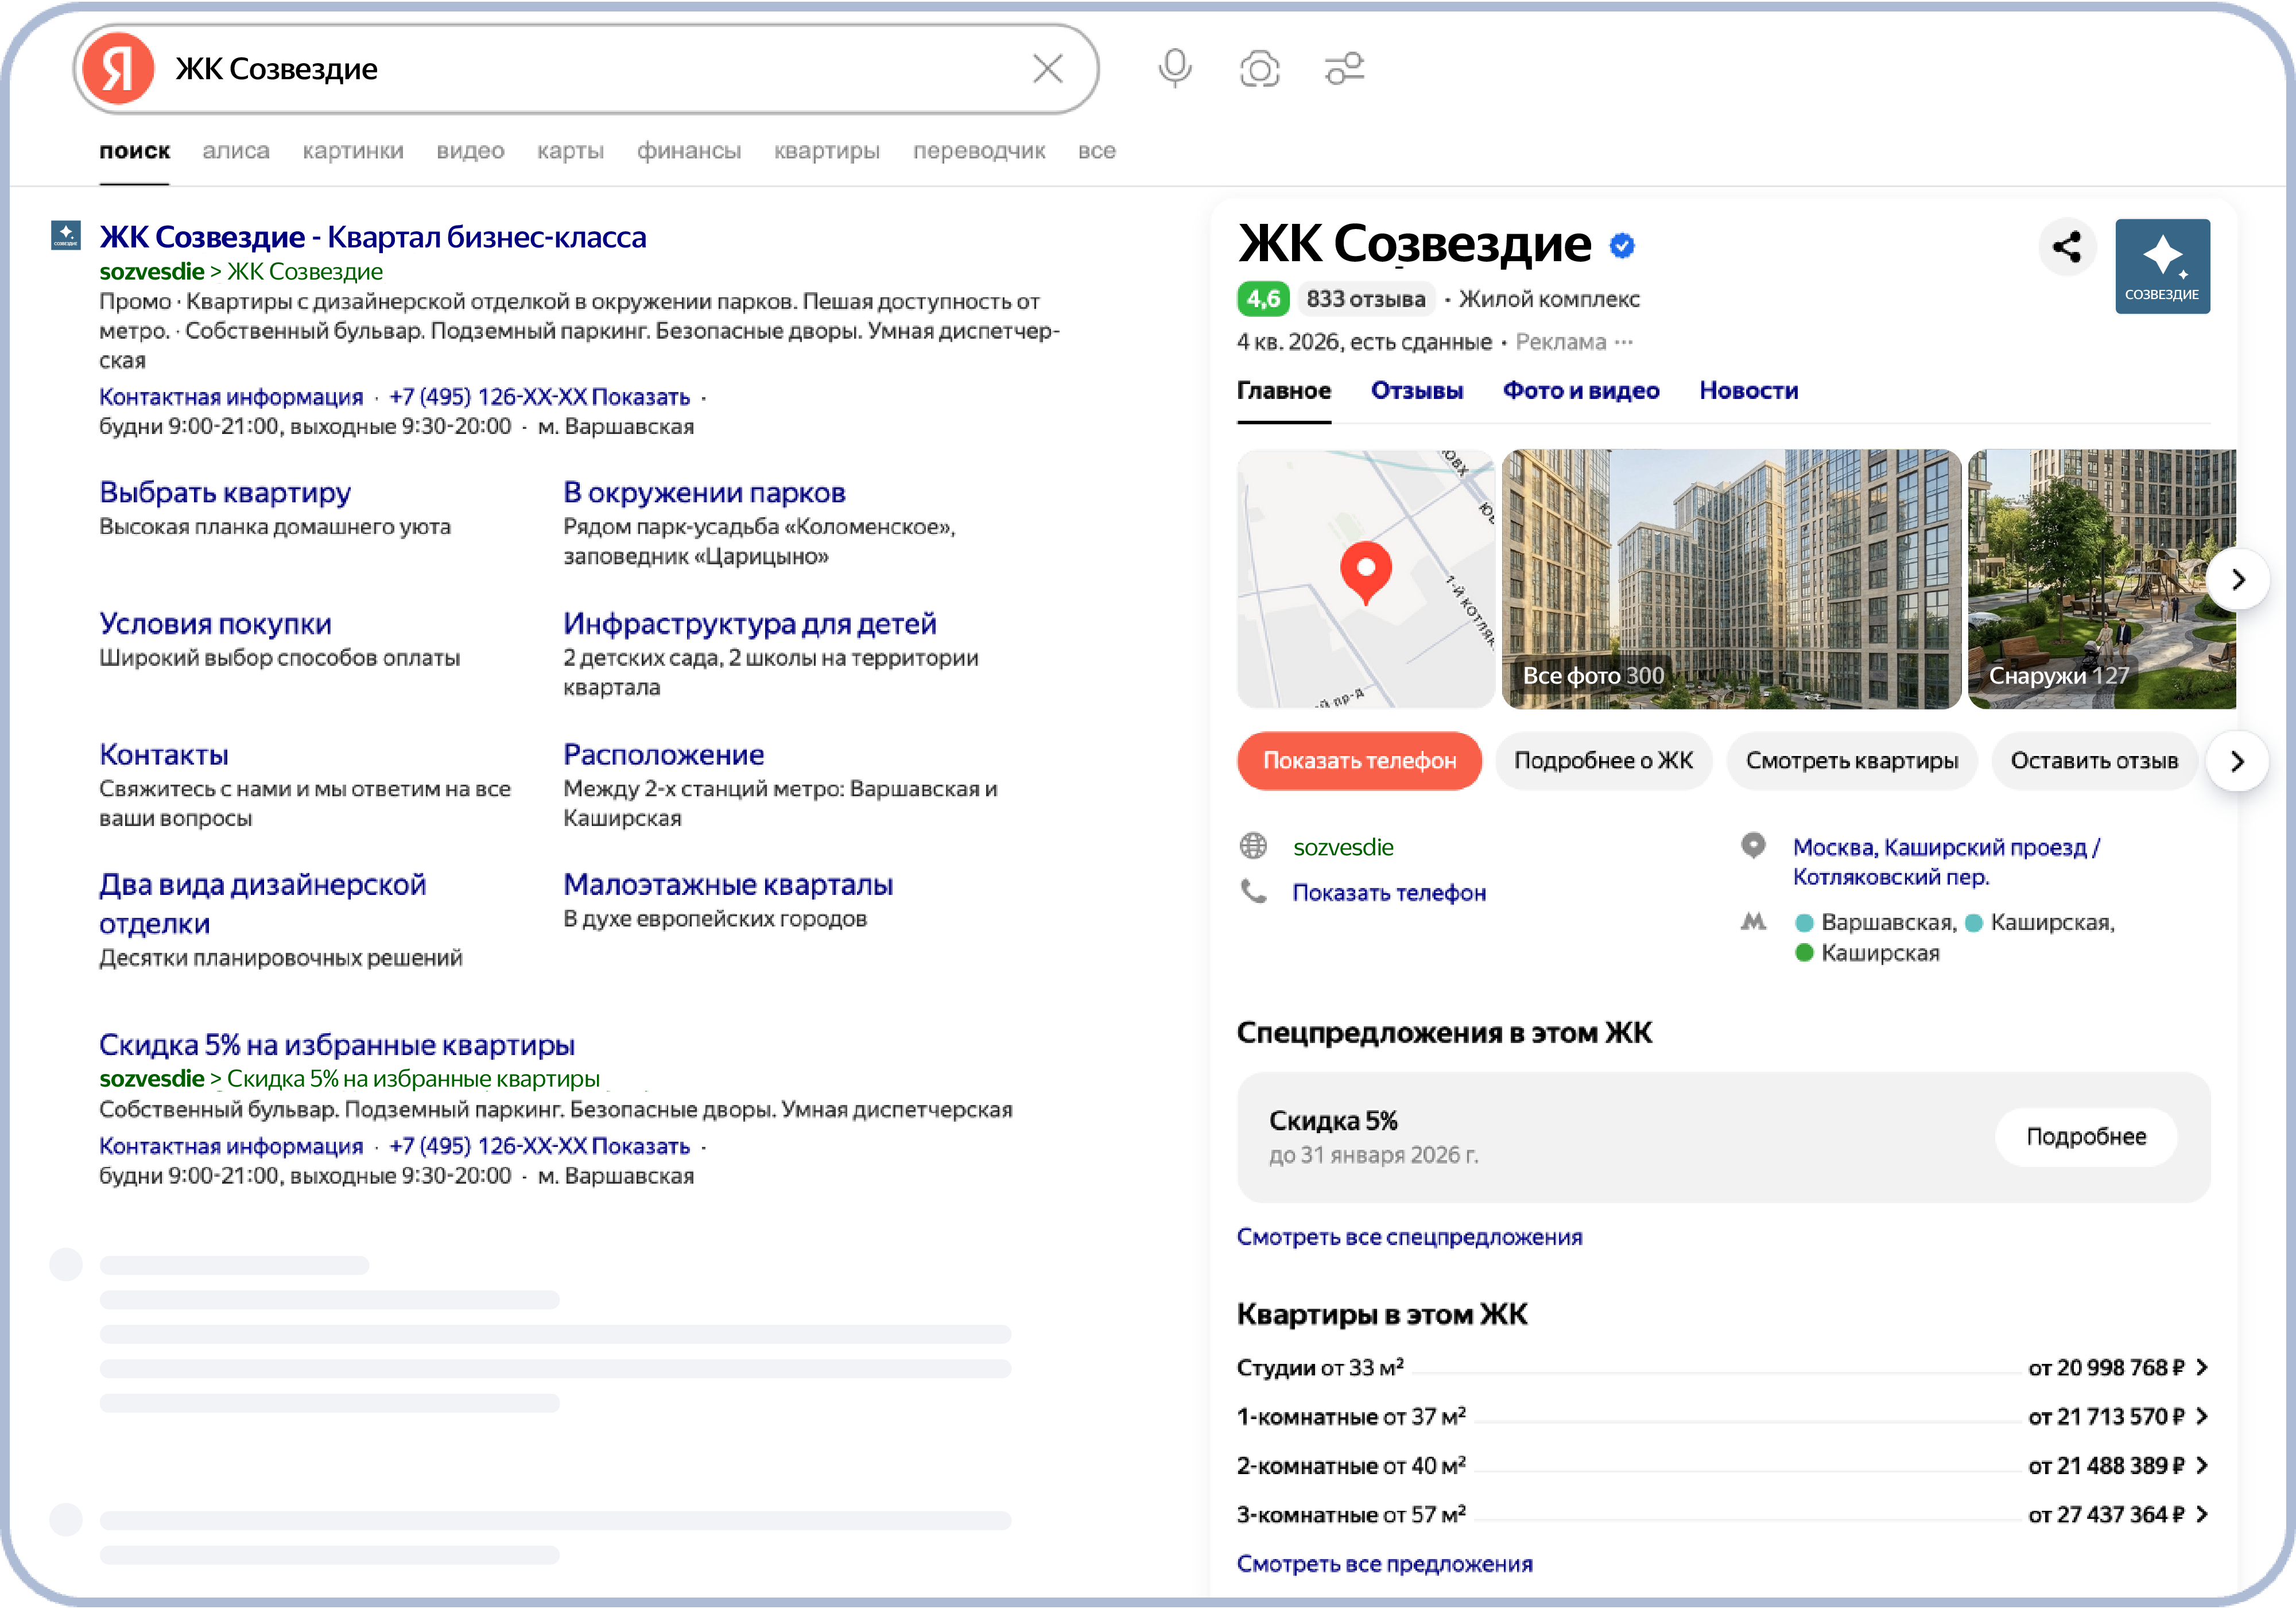
Task: Click the Смотреть квартиры button
Action: [1852, 761]
